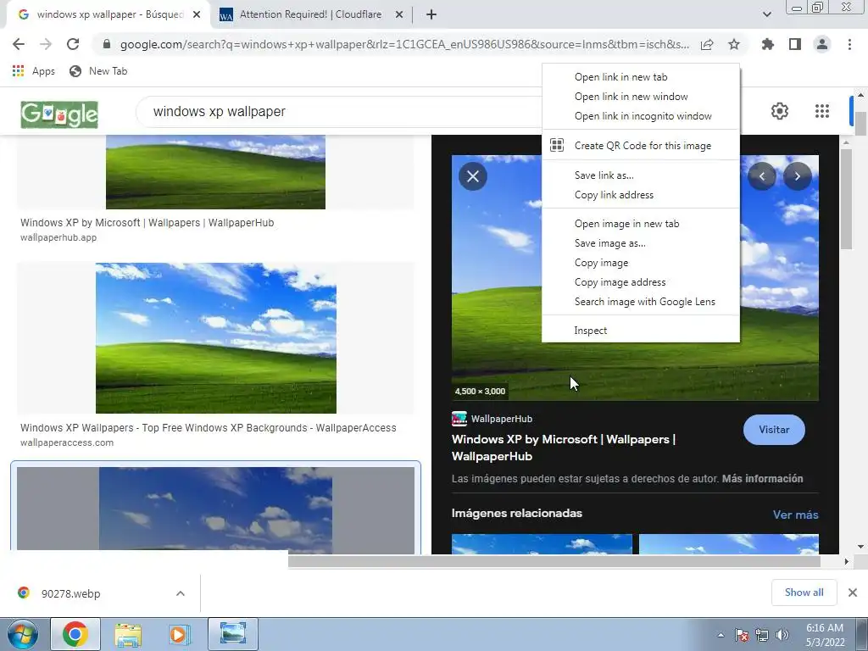The width and height of the screenshot is (868, 651).
Task: Open Windows Start orb
Action: click(x=23, y=634)
